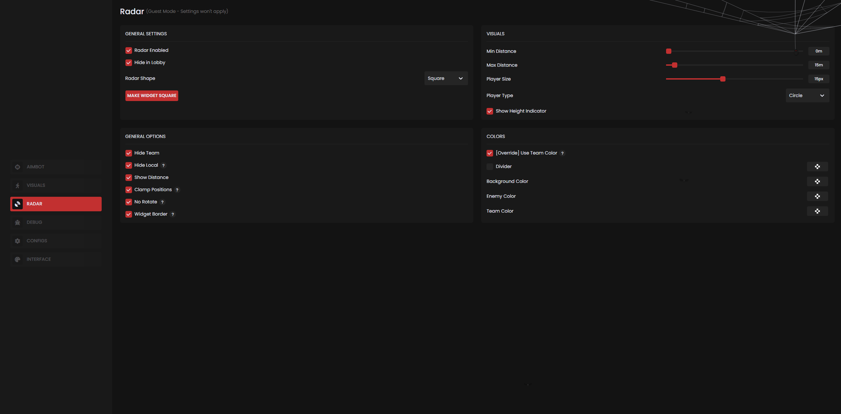The image size is (841, 414).
Task: Expand the Player Type Circle dropdown
Action: [807, 96]
